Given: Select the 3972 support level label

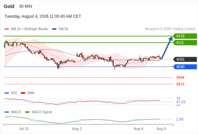Looking at the screenshot, I should 180,84.
